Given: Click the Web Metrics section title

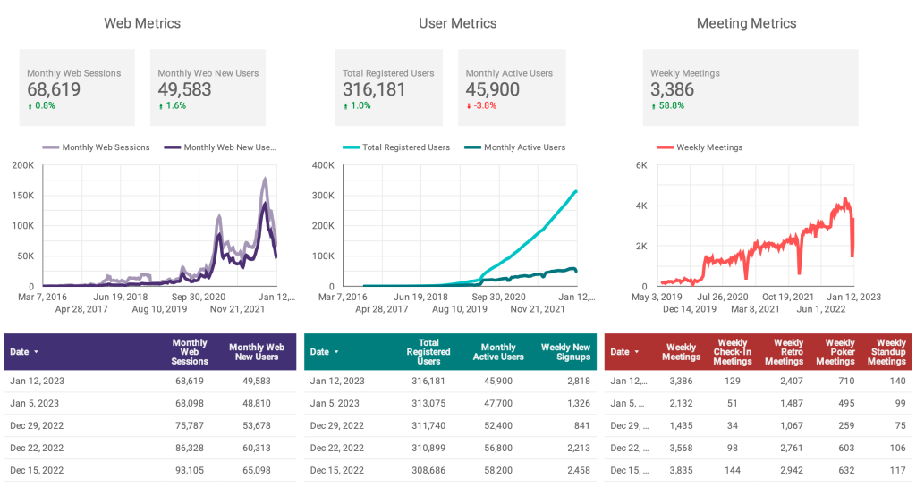Looking at the screenshot, I should click(142, 23).
